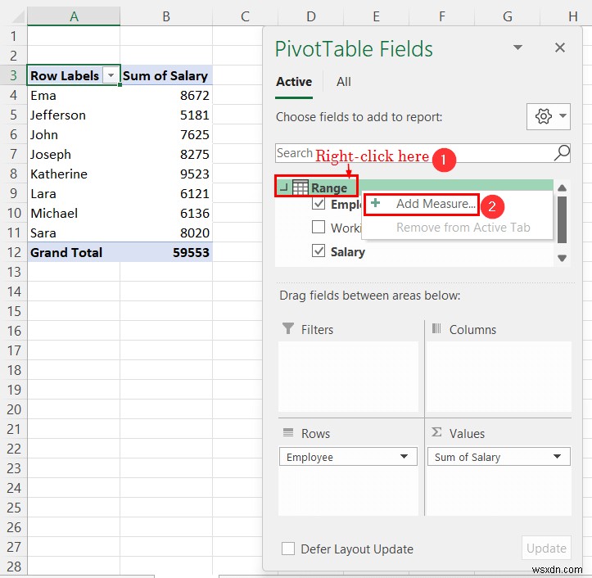Open the task pane options arrow
The image size is (592, 578).
click(x=519, y=47)
